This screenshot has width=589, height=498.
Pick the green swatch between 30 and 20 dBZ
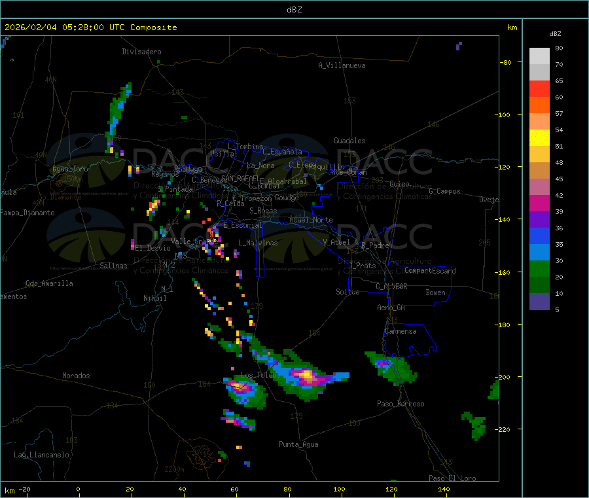coord(539,268)
